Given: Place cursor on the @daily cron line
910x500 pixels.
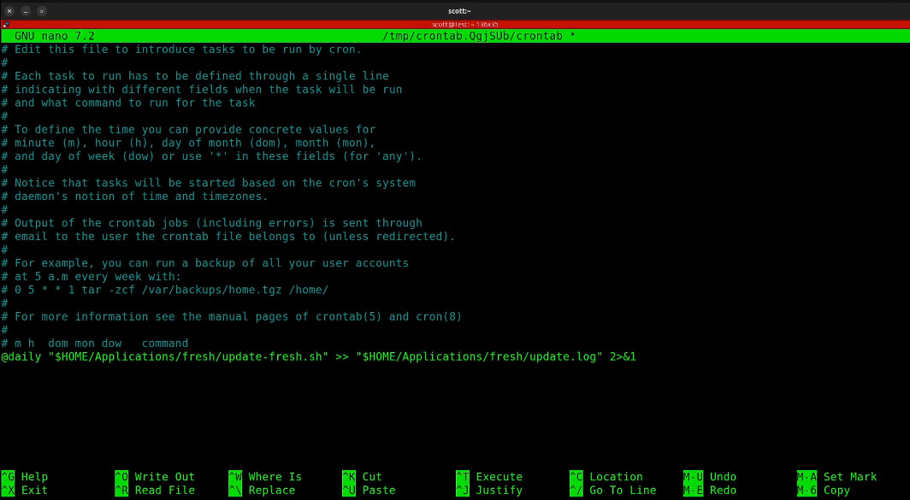Looking at the screenshot, I should [318, 356].
